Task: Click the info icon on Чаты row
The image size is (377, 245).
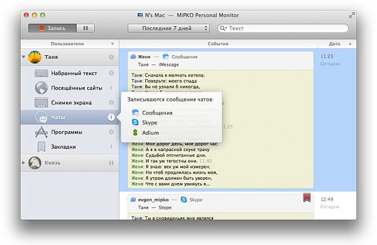Action: click(x=111, y=117)
